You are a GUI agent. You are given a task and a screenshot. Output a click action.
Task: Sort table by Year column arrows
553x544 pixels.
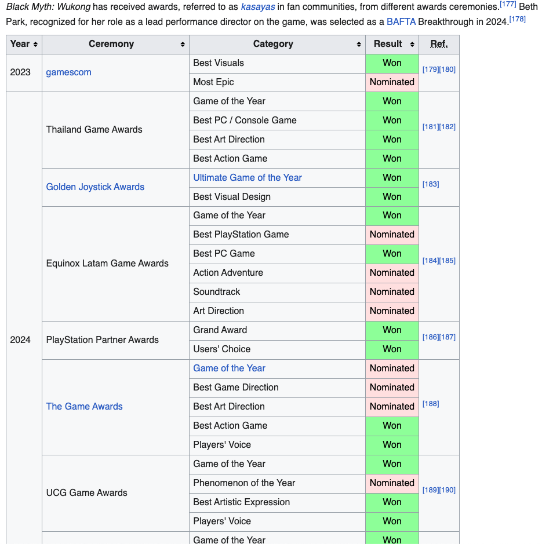point(35,45)
